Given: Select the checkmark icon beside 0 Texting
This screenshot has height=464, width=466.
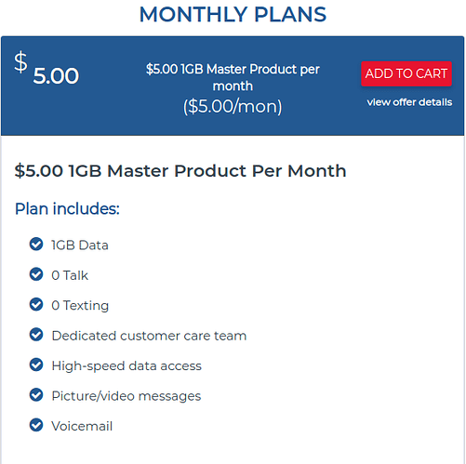Looking at the screenshot, I should tap(36, 304).
